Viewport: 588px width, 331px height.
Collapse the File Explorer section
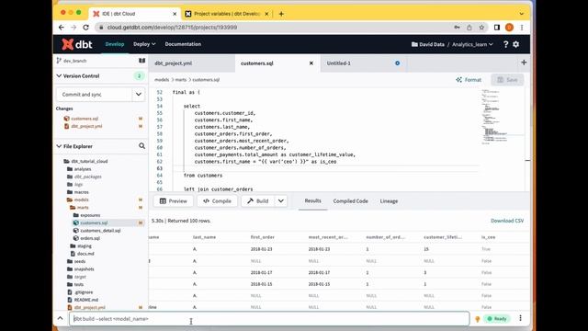[x=59, y=146]
